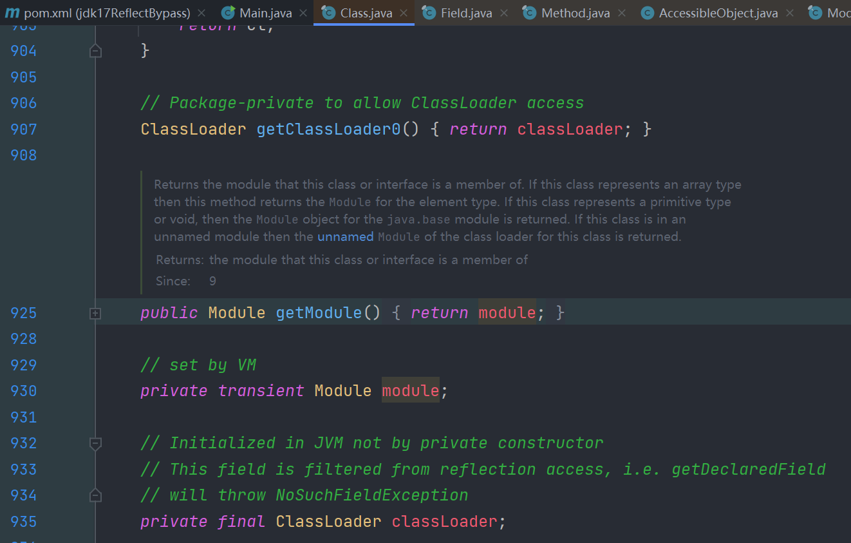Close the pom.xml tab
The width and height of the screenshot is (851, 543).
[202, 13]
